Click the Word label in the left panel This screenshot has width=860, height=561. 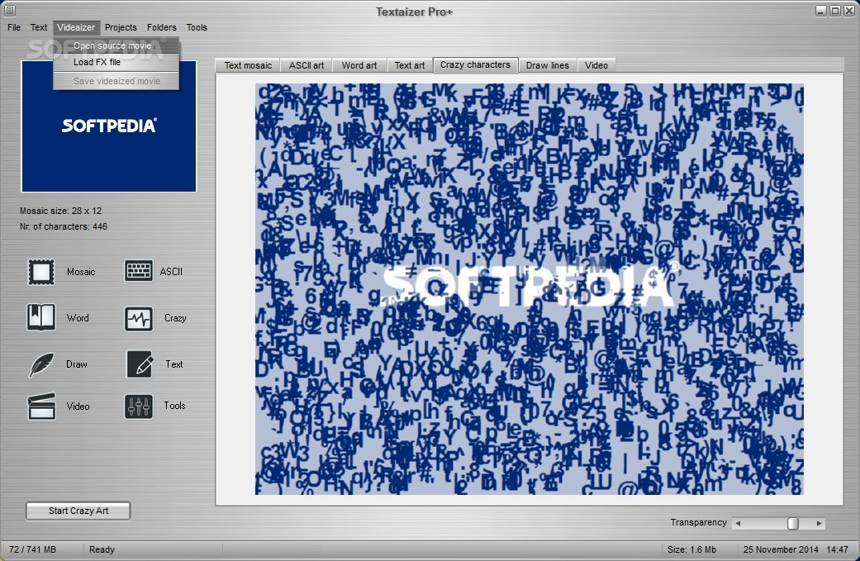tap(78, 318)
